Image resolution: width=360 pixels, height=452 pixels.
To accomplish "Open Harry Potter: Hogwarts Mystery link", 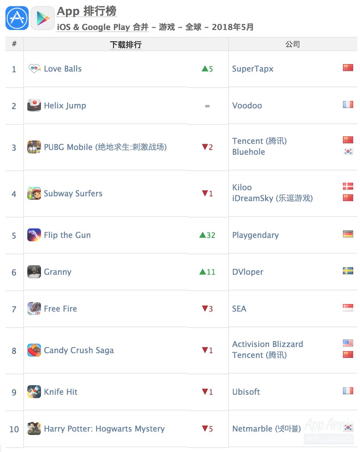I will (x=104, y=428).
